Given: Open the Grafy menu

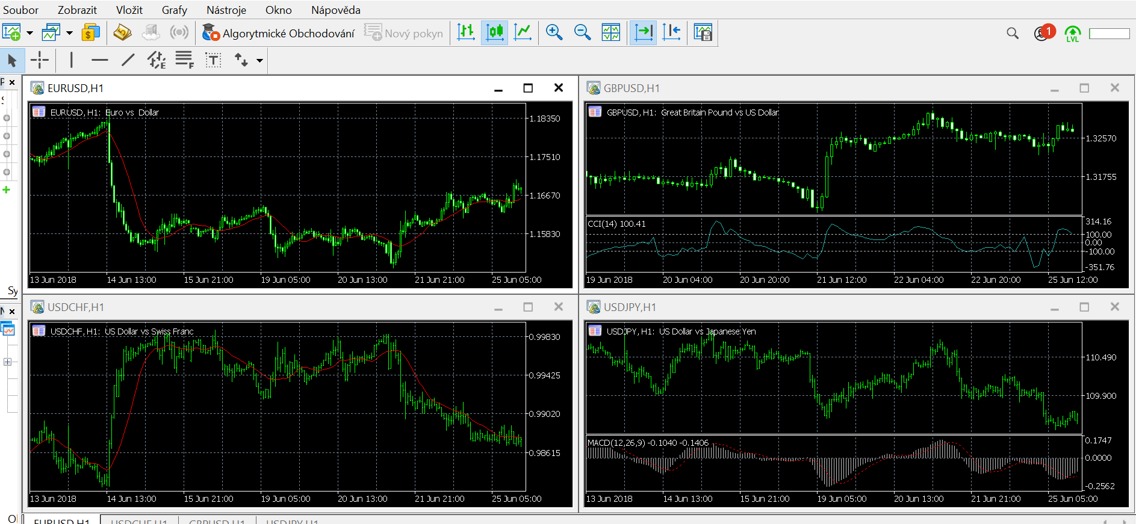Looking at the screenshot, I should click(x=174, y=10).
